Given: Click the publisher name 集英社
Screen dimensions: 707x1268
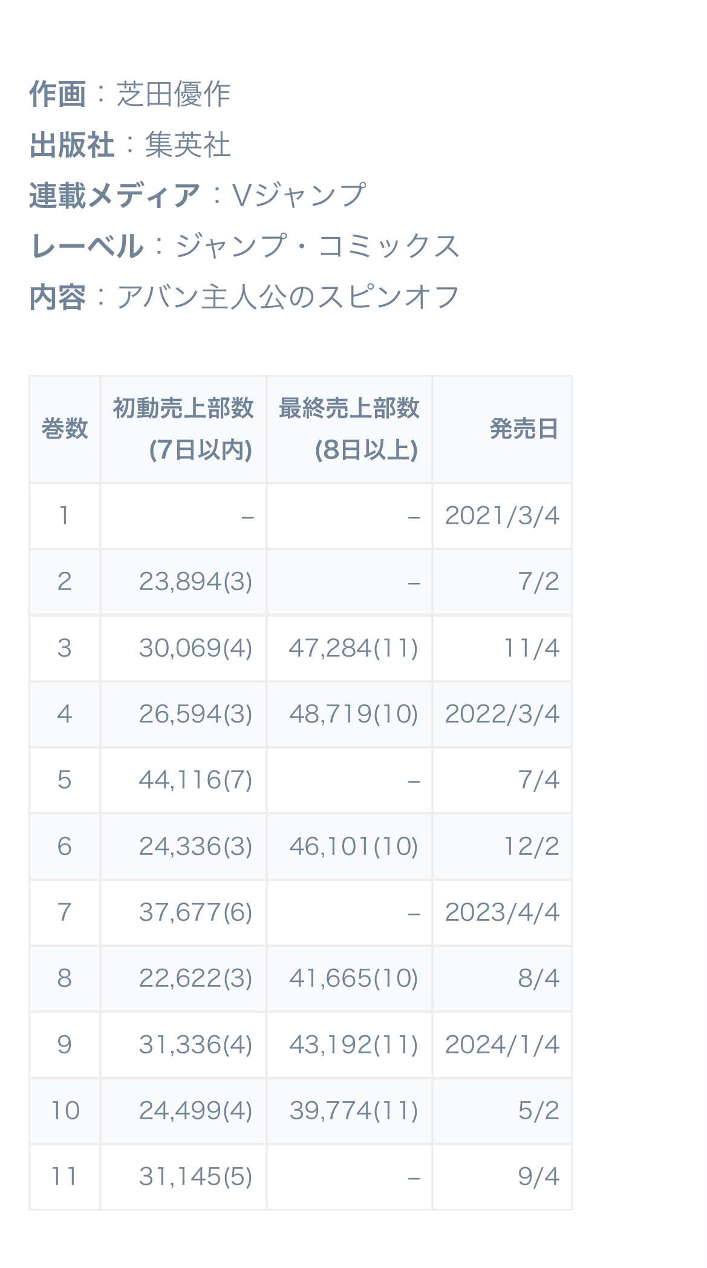Looking at the screenshot, I should tap(187, 145).
